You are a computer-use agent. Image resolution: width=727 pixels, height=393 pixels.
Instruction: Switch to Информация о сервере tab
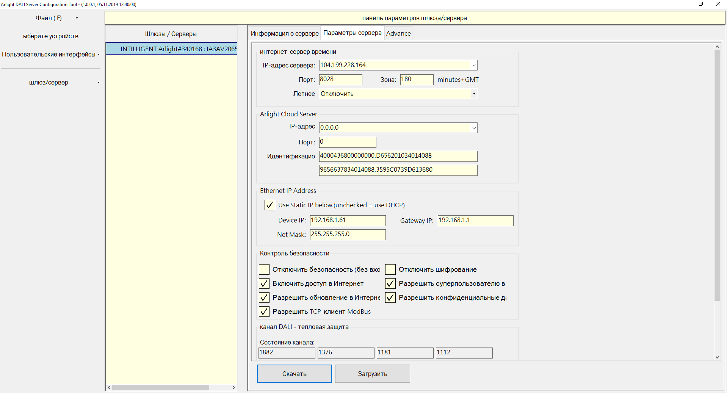click(284, 33)
